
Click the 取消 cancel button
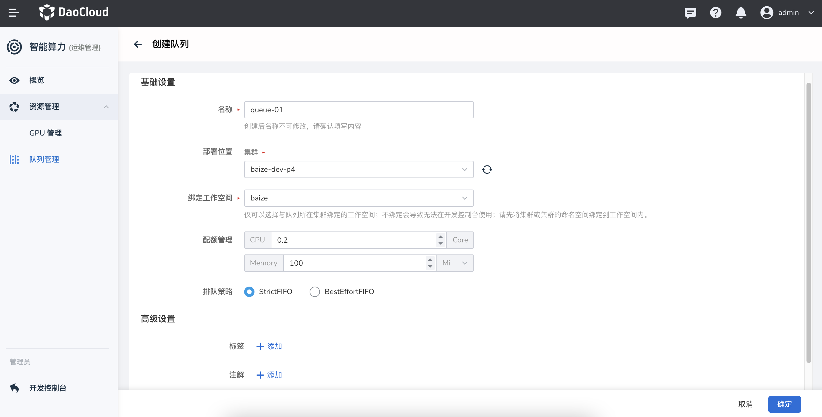(x=745, y=404)
